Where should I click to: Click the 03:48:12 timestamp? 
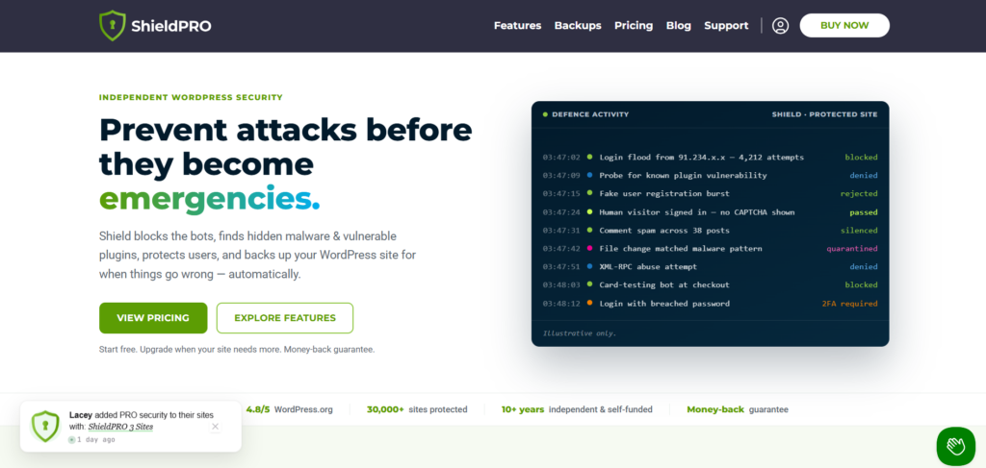561,304
